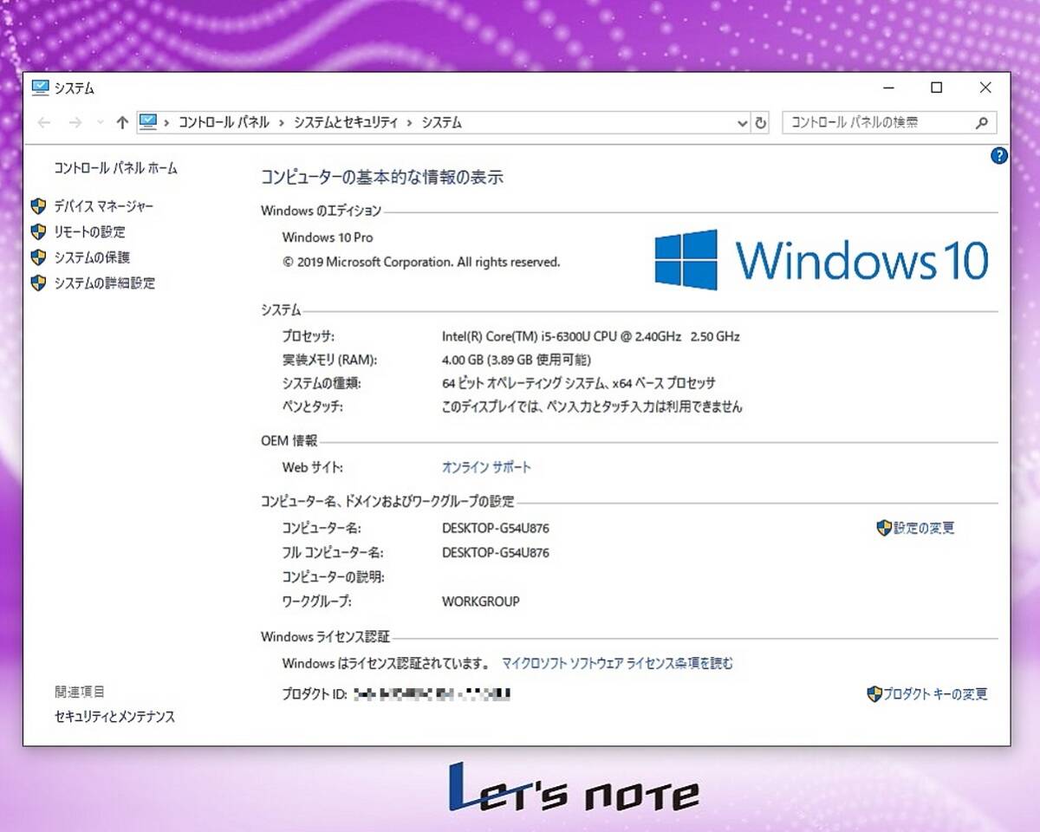Open Remote settings (リモートの設定) link

pos(89,232)
